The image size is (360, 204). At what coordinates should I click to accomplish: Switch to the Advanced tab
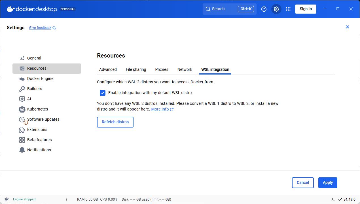pos(108,69)
